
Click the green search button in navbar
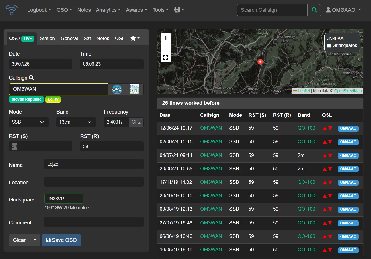point(314,10)
